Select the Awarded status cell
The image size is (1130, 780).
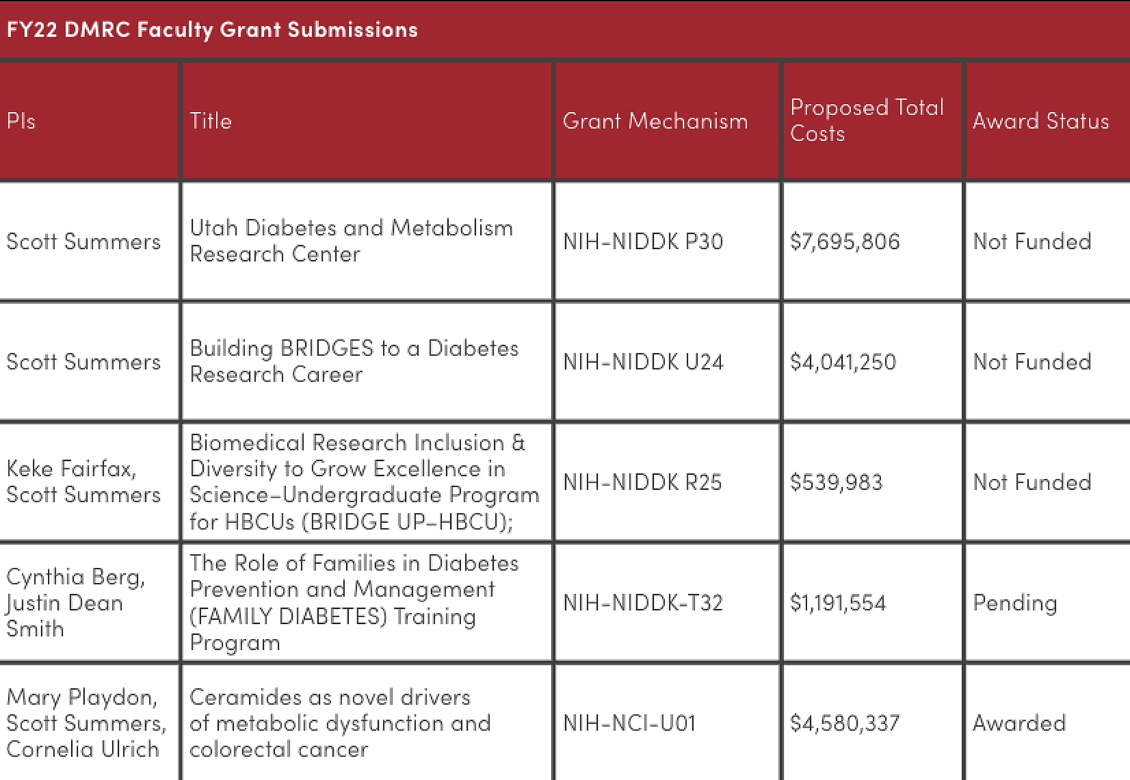coord(1048,723)
